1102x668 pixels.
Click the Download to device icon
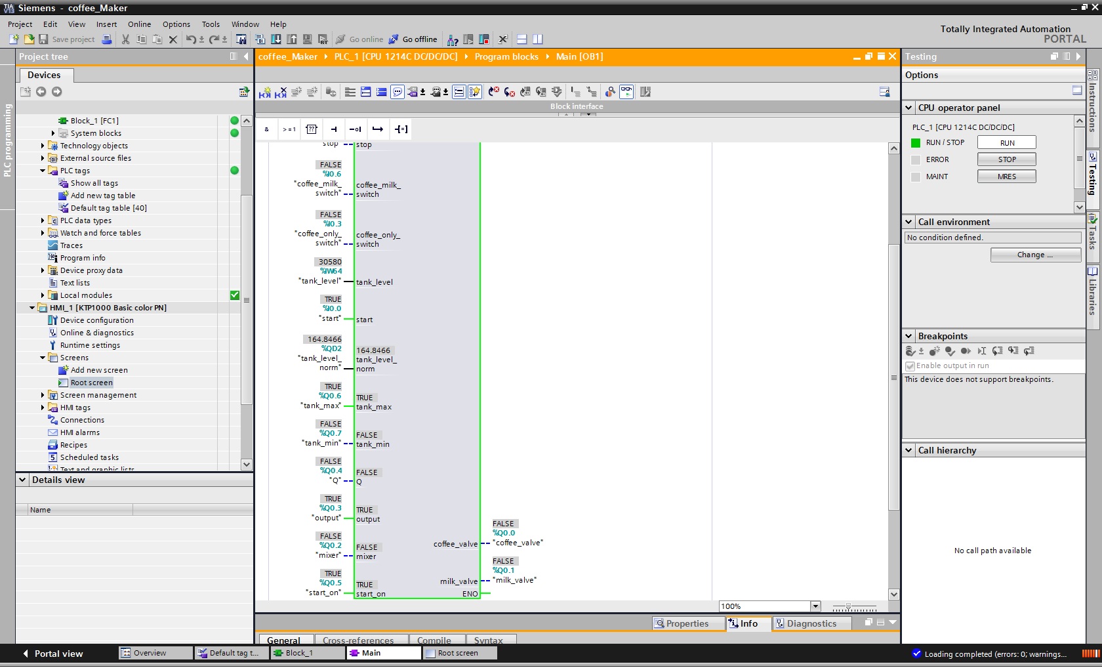[x=276, y=39]
